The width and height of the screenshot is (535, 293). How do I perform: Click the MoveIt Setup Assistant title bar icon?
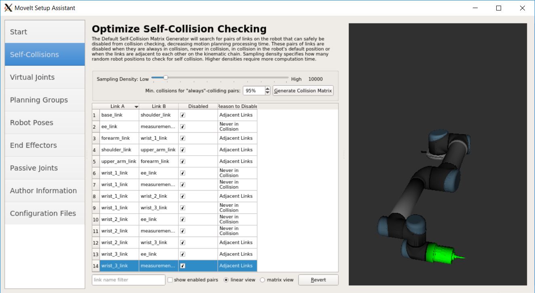(8, 8)
